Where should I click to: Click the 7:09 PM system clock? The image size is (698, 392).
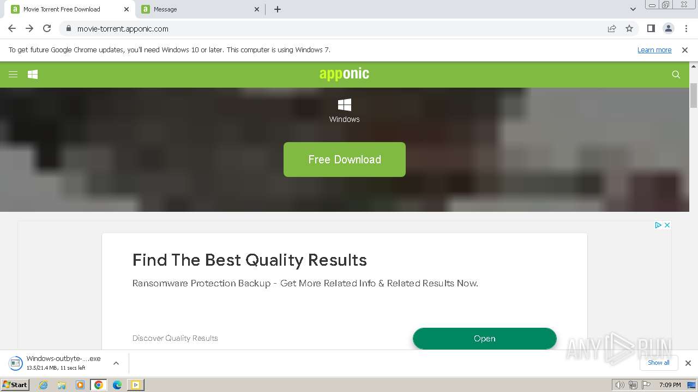pos(670,385)
